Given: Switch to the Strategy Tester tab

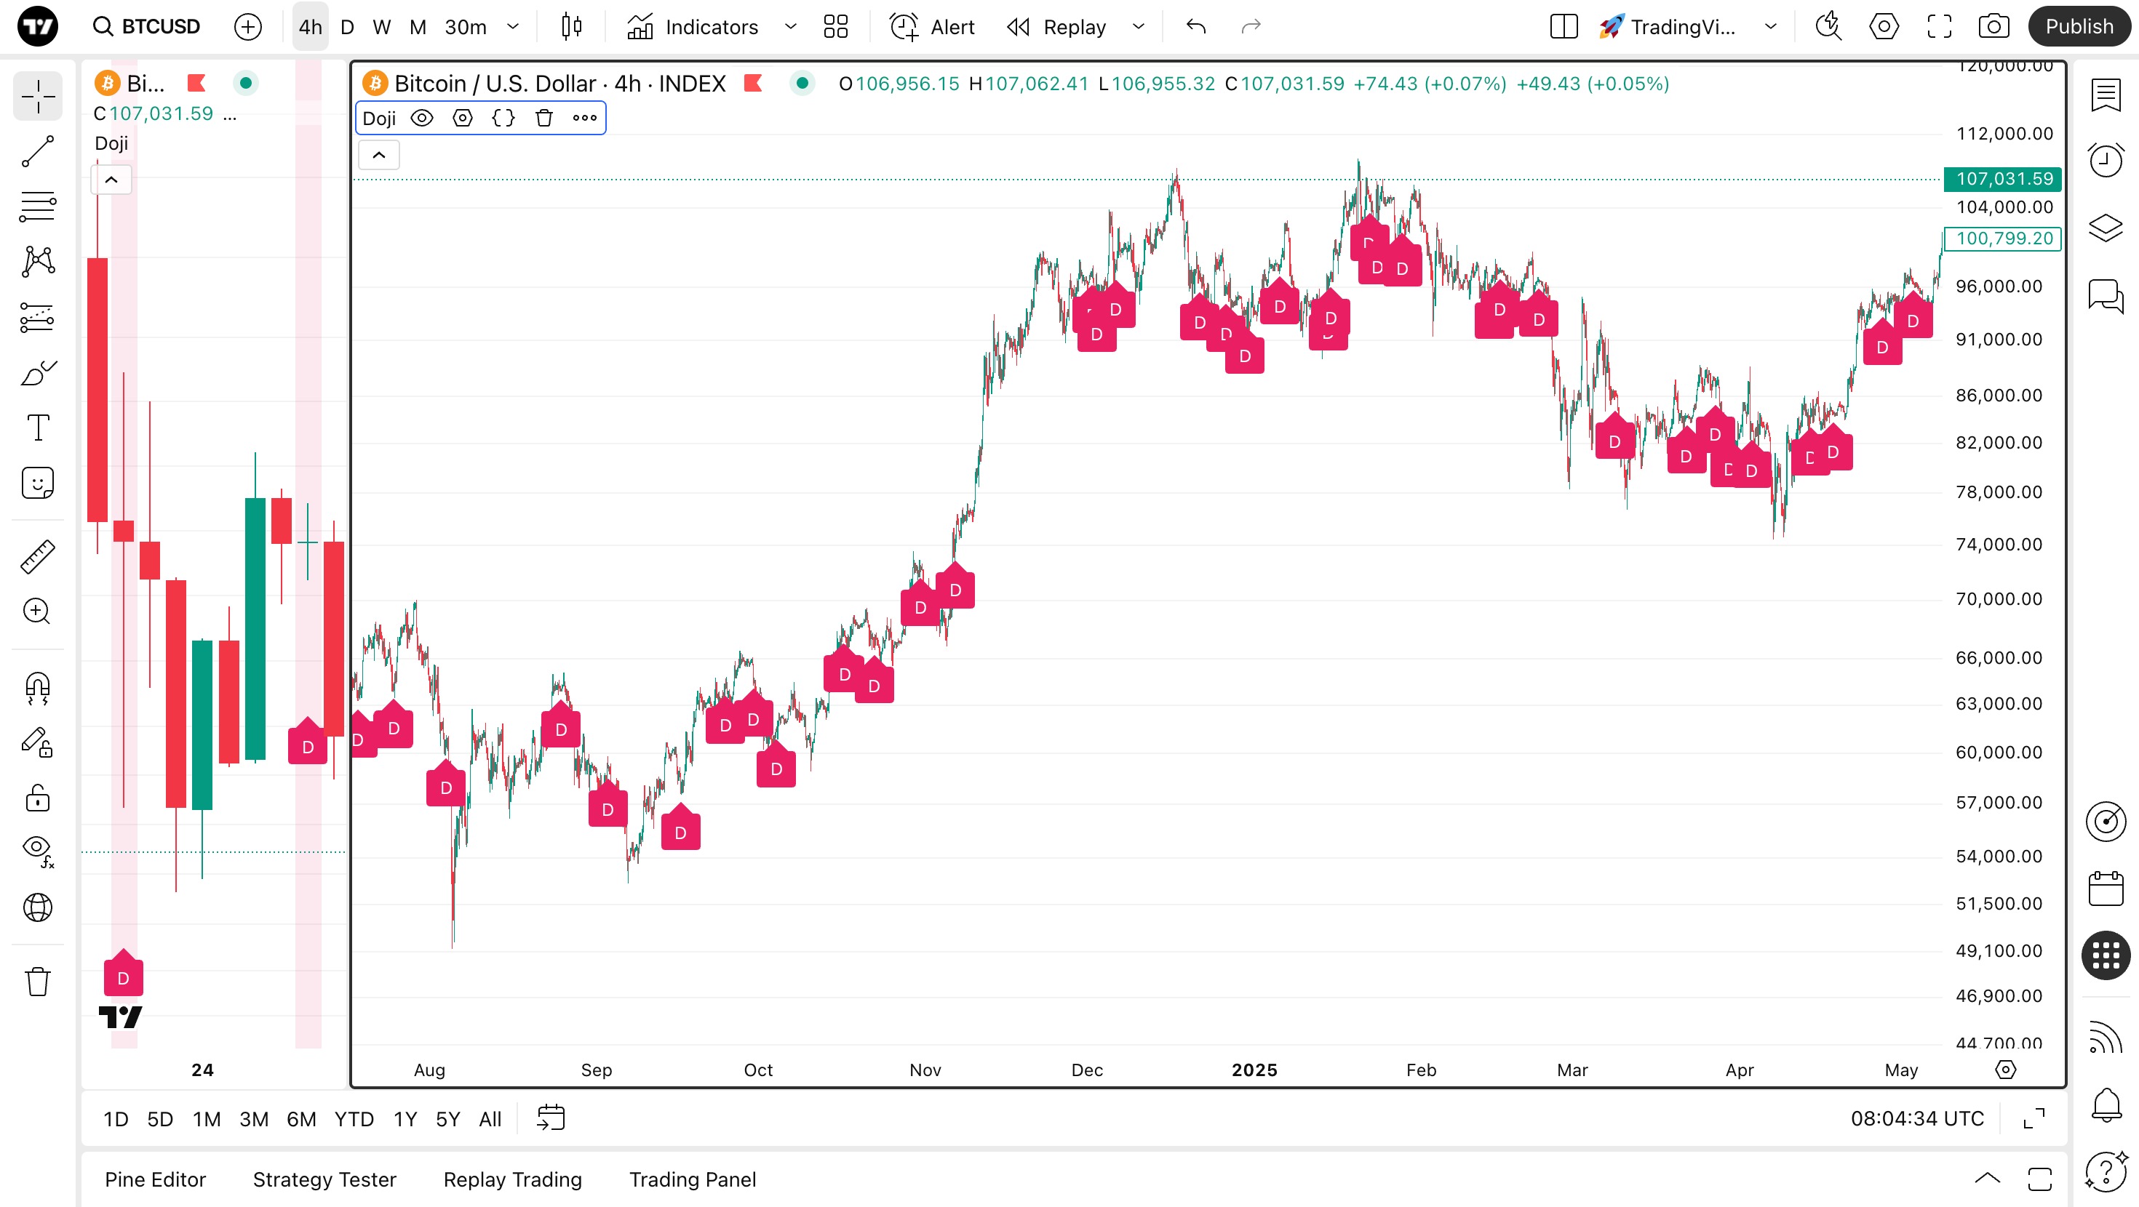Looking at the screenshot, I should click(324, 1179).
